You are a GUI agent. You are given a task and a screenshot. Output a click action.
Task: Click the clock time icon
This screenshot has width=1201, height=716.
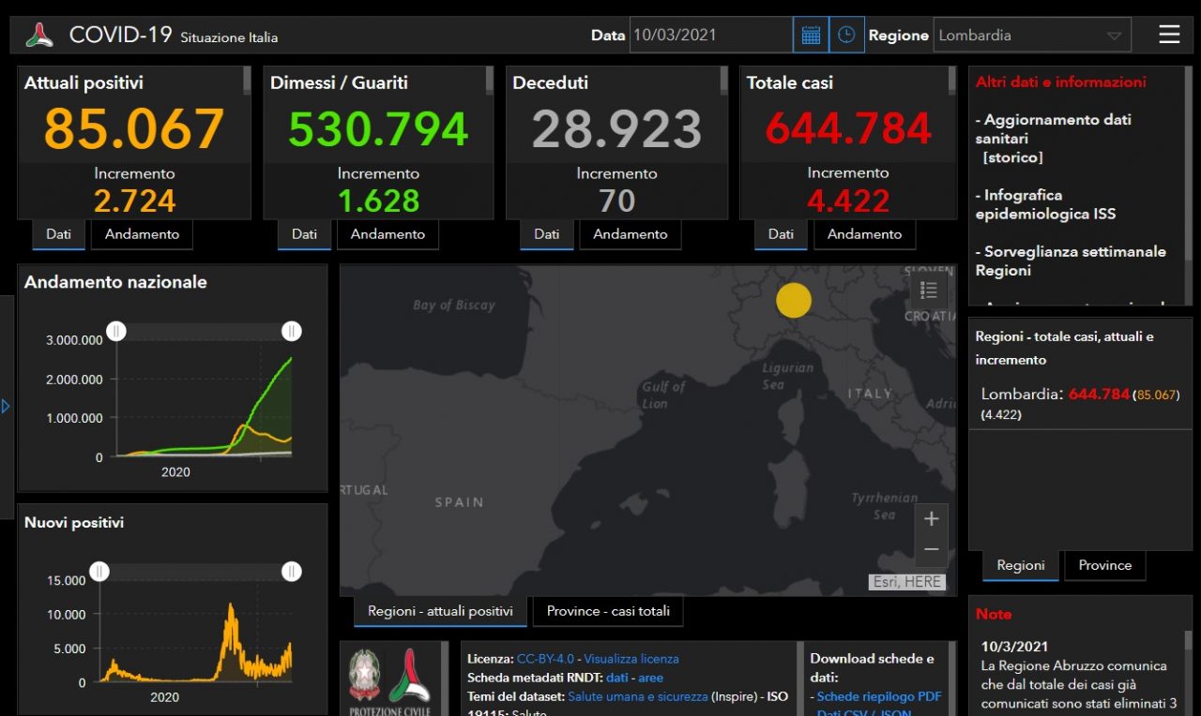click(846, 36)
